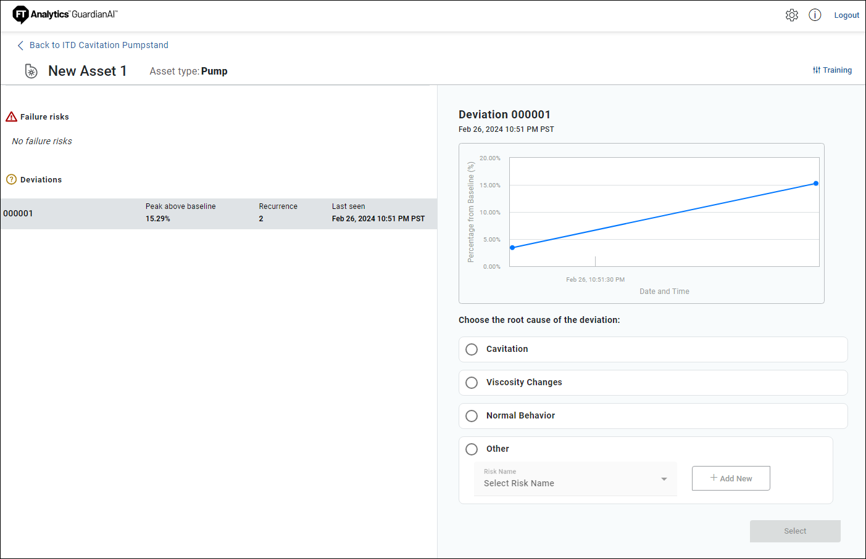Choose Viscosity Changes as root cause
The width and height of the screenshot is (866, 559).
[472, 383]
